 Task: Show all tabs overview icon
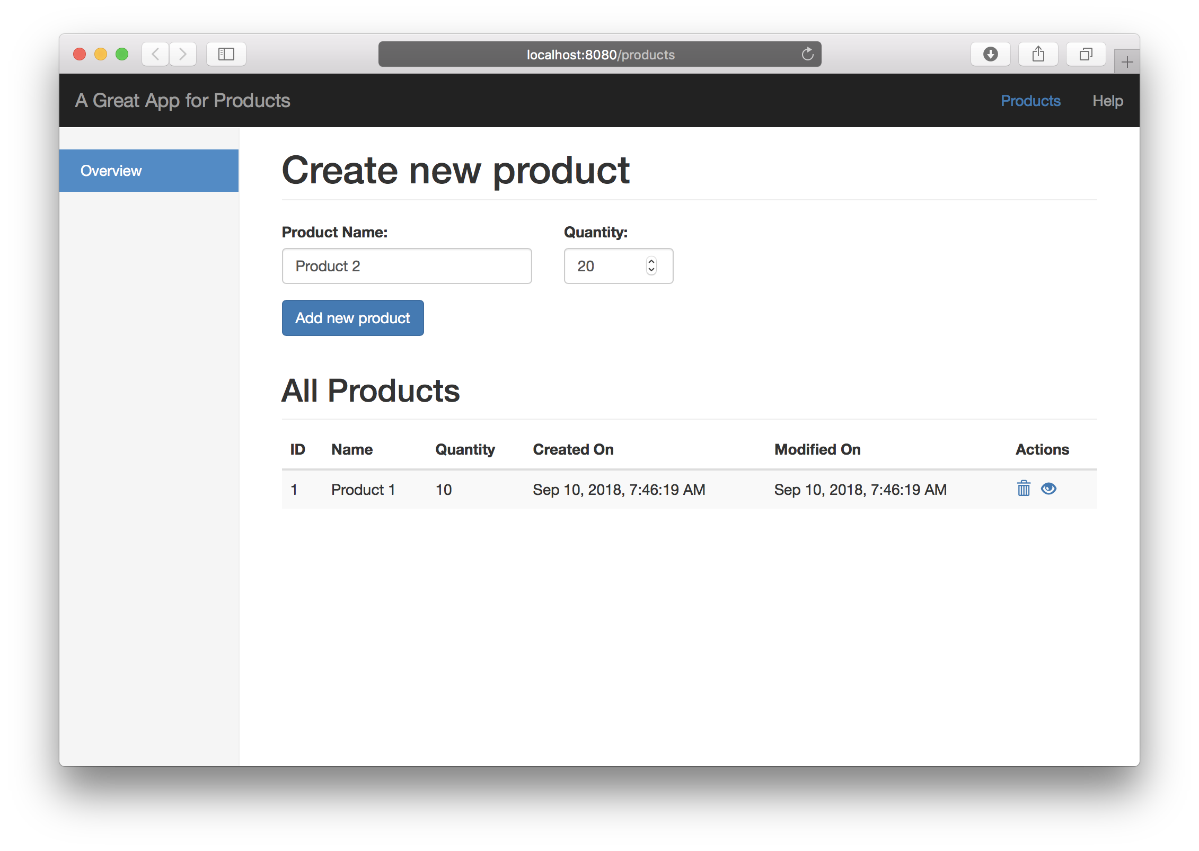pos(1086,54)
